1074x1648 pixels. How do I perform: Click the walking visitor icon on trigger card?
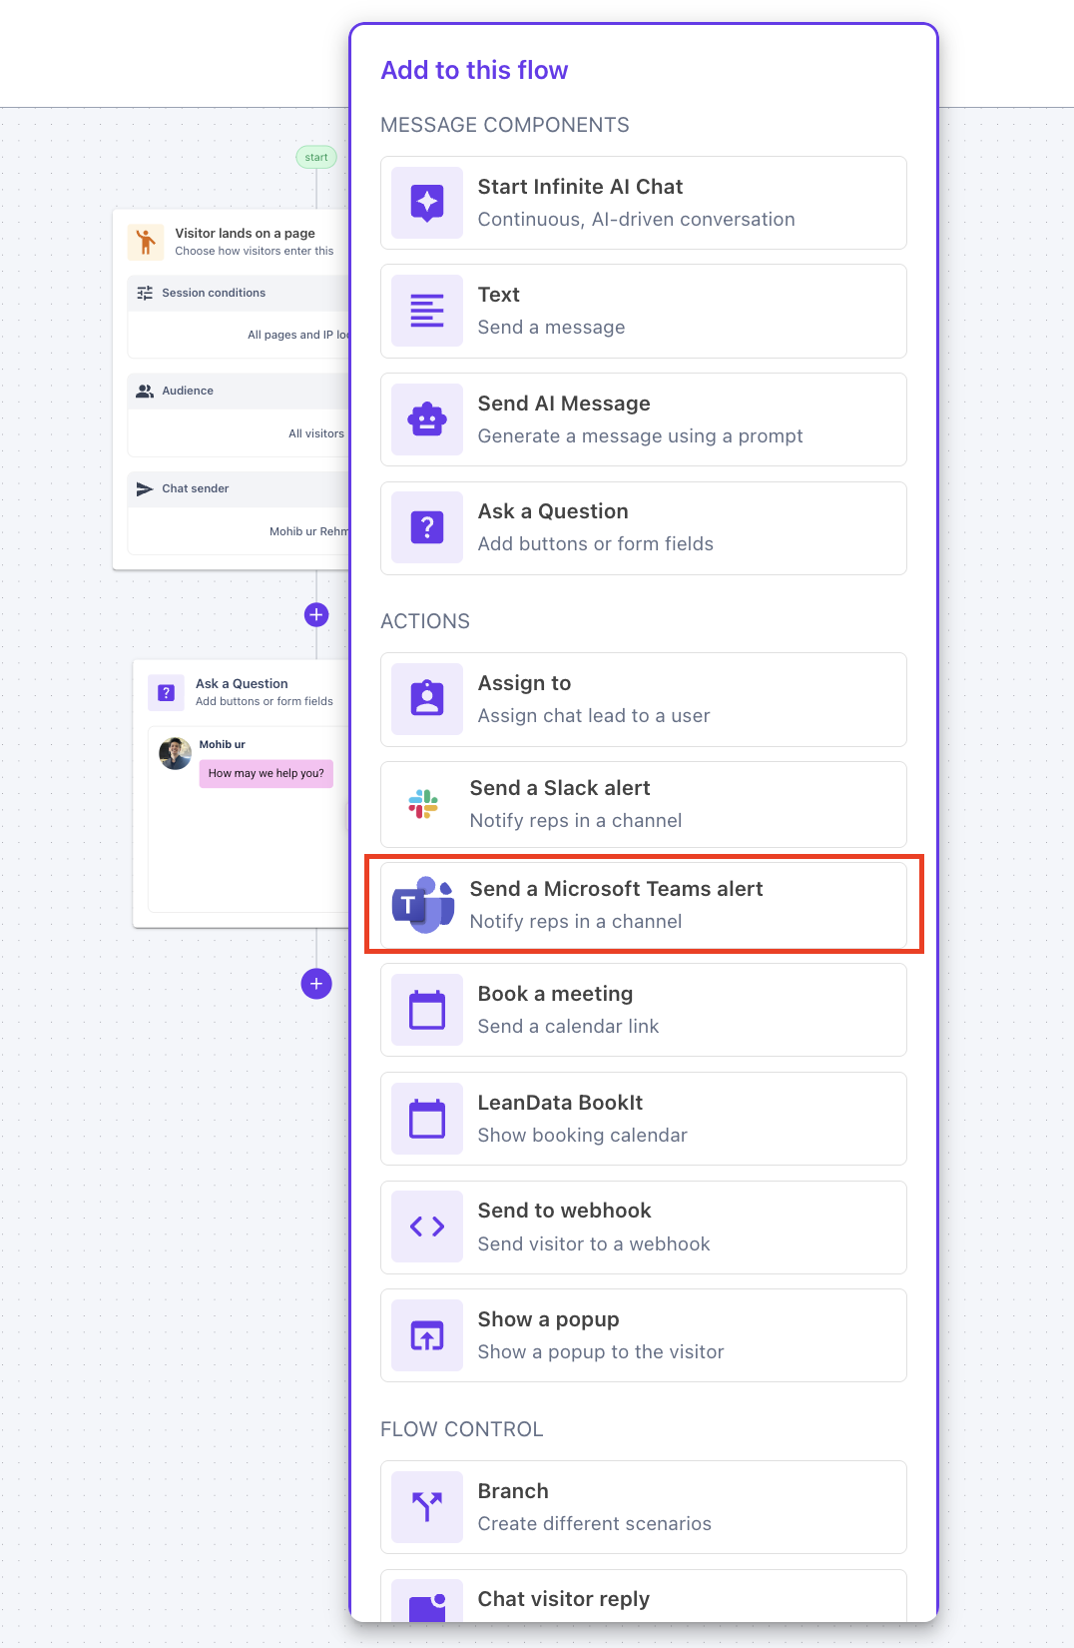[x=146, y=242]
